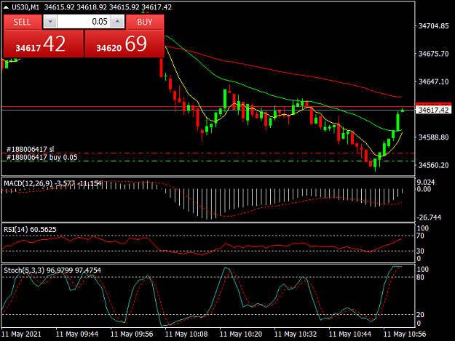Click the 34647.10 price scale label

point(433,81)
